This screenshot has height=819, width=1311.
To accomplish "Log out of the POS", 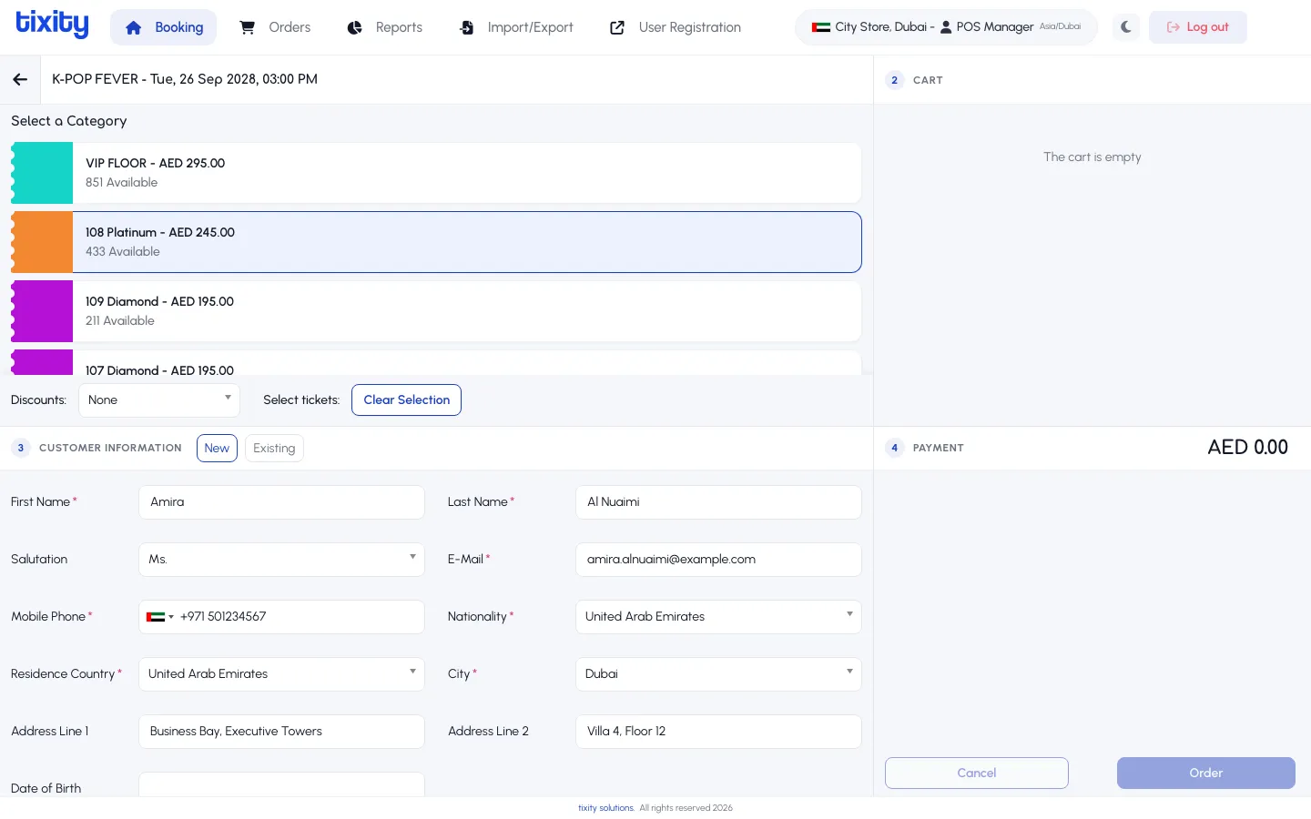I will click(x=1197, y=27).
